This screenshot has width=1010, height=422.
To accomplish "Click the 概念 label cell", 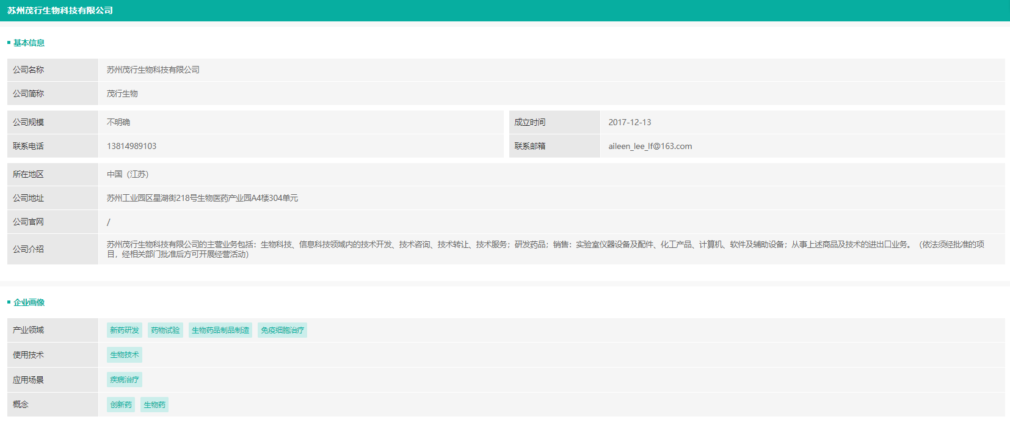I will tap(53, 404).
